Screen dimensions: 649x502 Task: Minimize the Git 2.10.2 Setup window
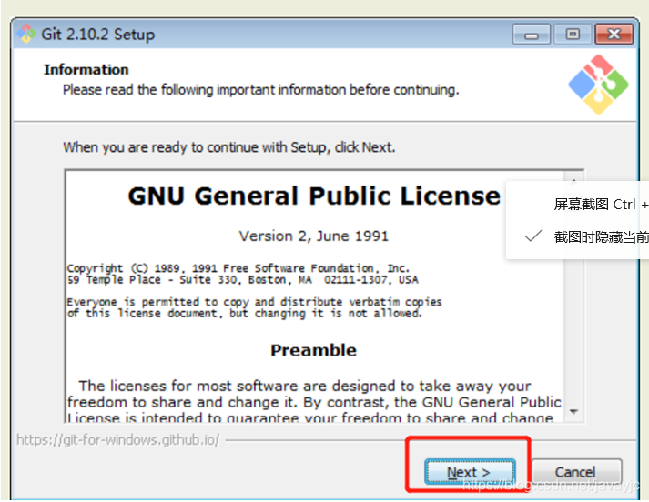(x=531, y=35)
